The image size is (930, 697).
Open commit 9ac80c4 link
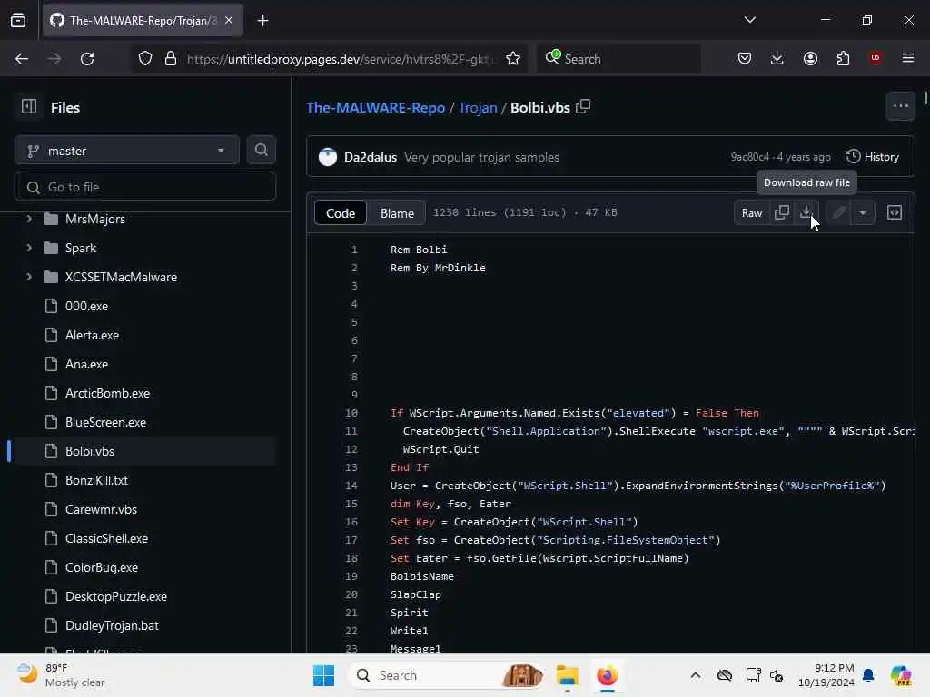[749, 157]
